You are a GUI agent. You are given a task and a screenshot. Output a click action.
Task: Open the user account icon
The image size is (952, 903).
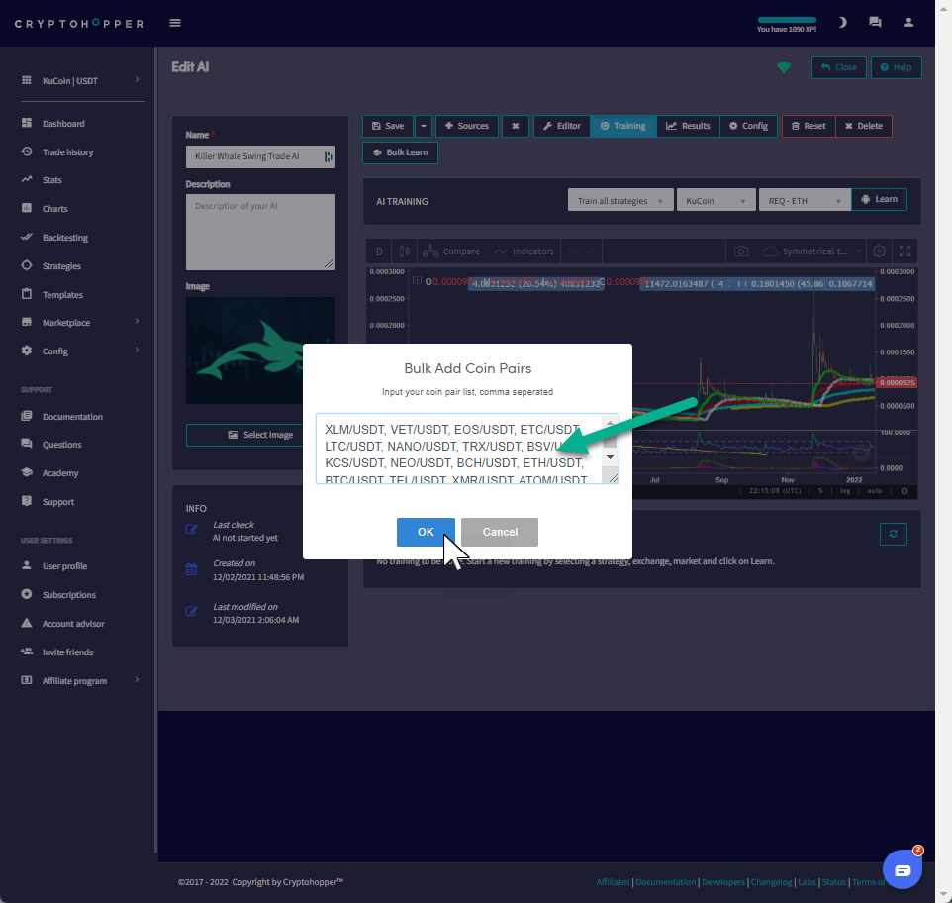pyautogui.click(x=908, y=22)
